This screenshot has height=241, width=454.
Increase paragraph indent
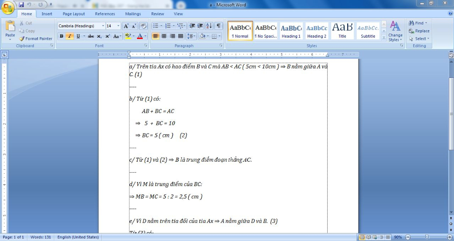click(200, 26)
